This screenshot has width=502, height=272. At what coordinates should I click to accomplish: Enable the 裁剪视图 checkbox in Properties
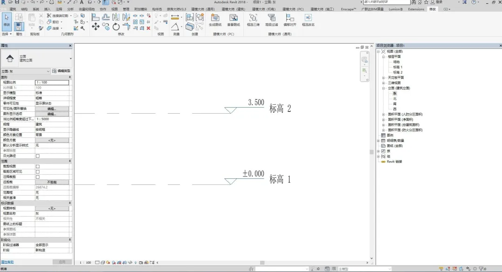pos(38,166)
